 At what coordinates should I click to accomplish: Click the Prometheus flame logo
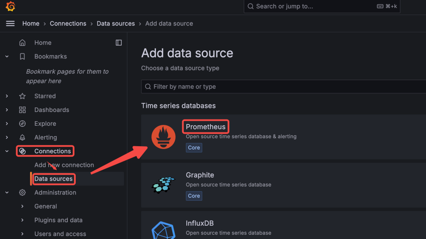163,137
